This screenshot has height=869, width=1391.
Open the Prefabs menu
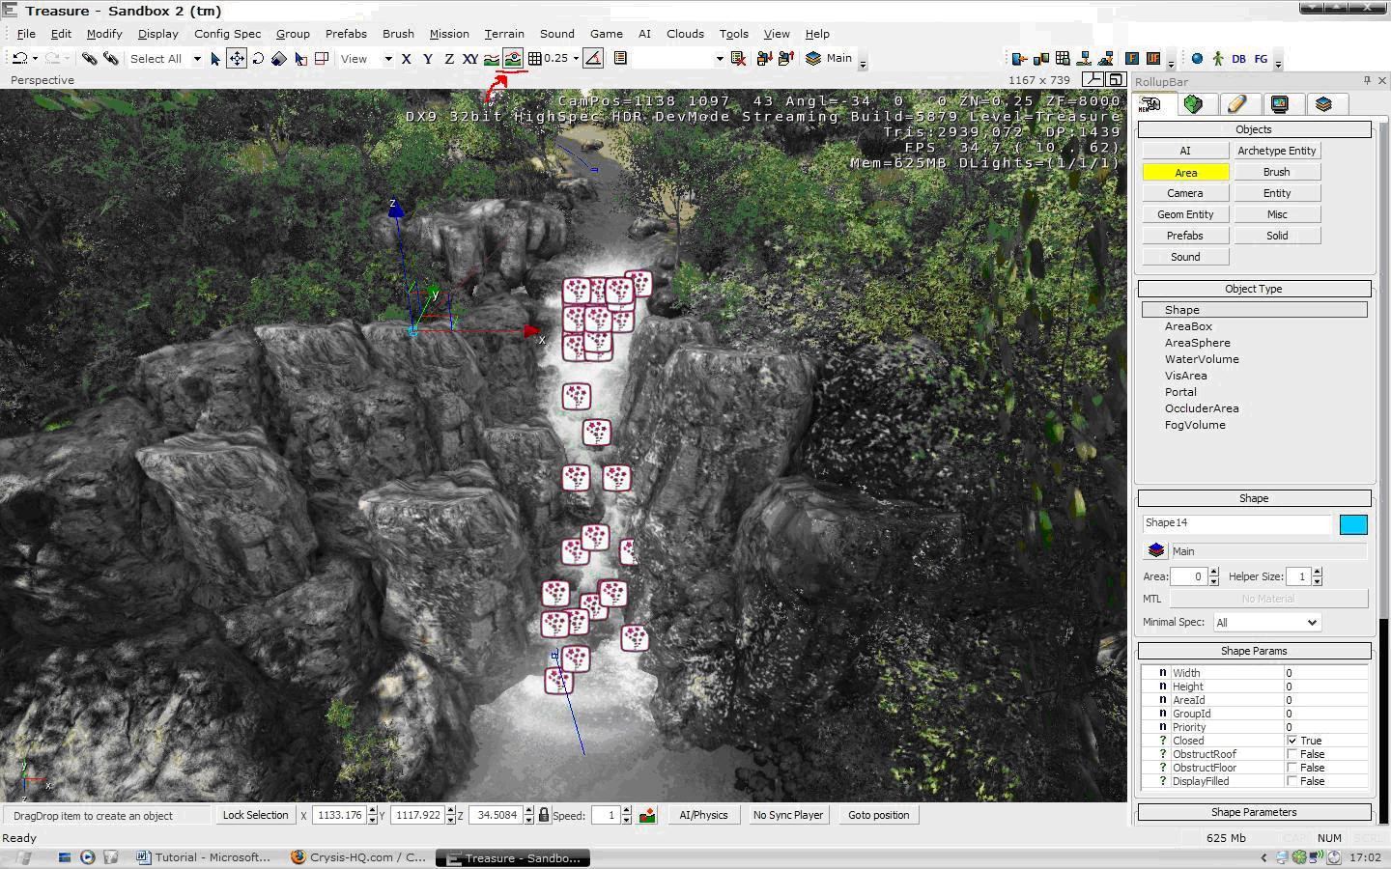(x=346, y=34)
